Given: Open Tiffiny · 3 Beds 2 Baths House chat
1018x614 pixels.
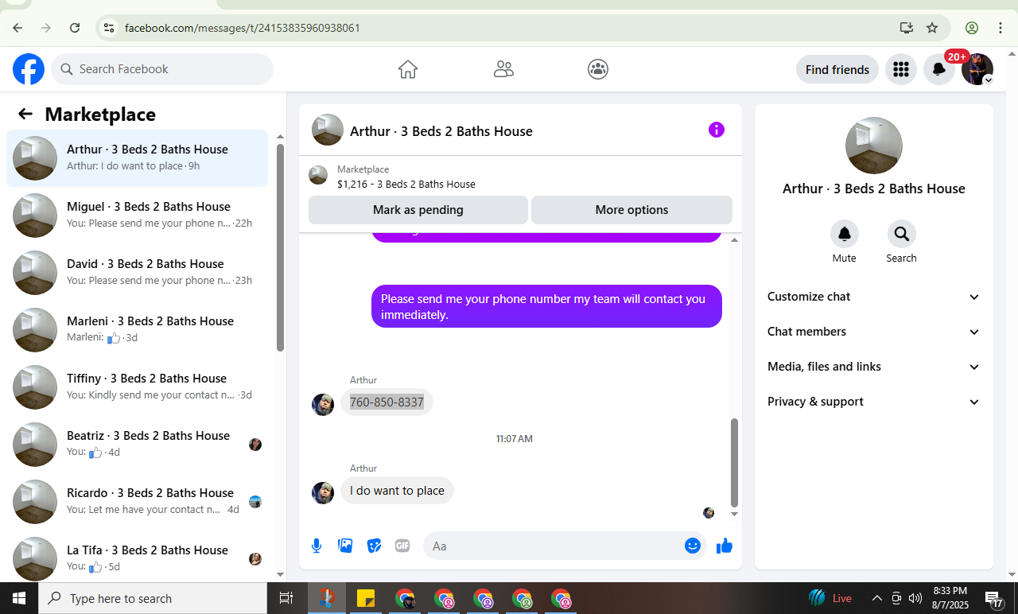Looking at the screenshot, I should coord(138,387).
